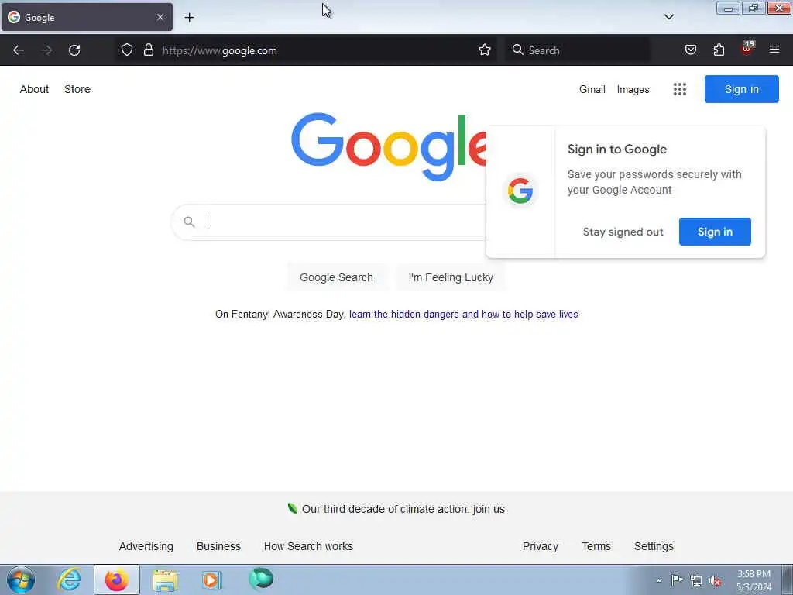Select the Google browser tab

pyautogui.click(x=87, y=17)
